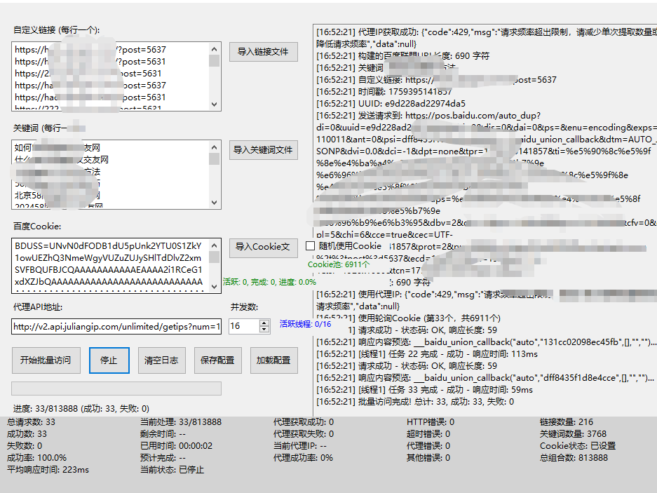The image size is (657, 493).
Task: Enable the 随机使用Cookie checkbox
Action: (x=311, y=246)
